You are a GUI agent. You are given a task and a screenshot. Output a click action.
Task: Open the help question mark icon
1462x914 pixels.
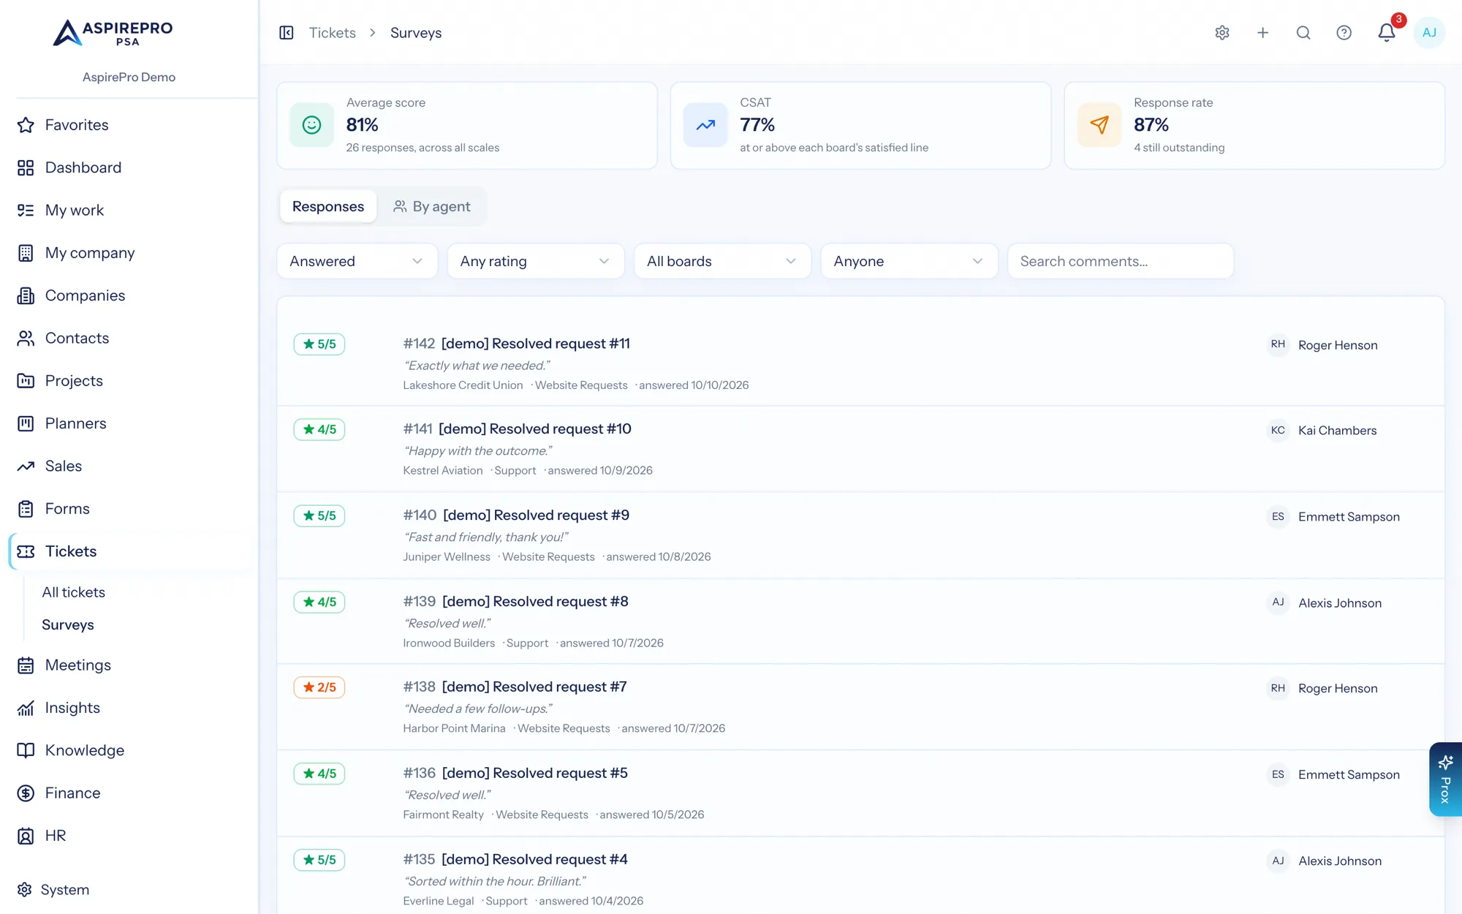(1344, 33)
